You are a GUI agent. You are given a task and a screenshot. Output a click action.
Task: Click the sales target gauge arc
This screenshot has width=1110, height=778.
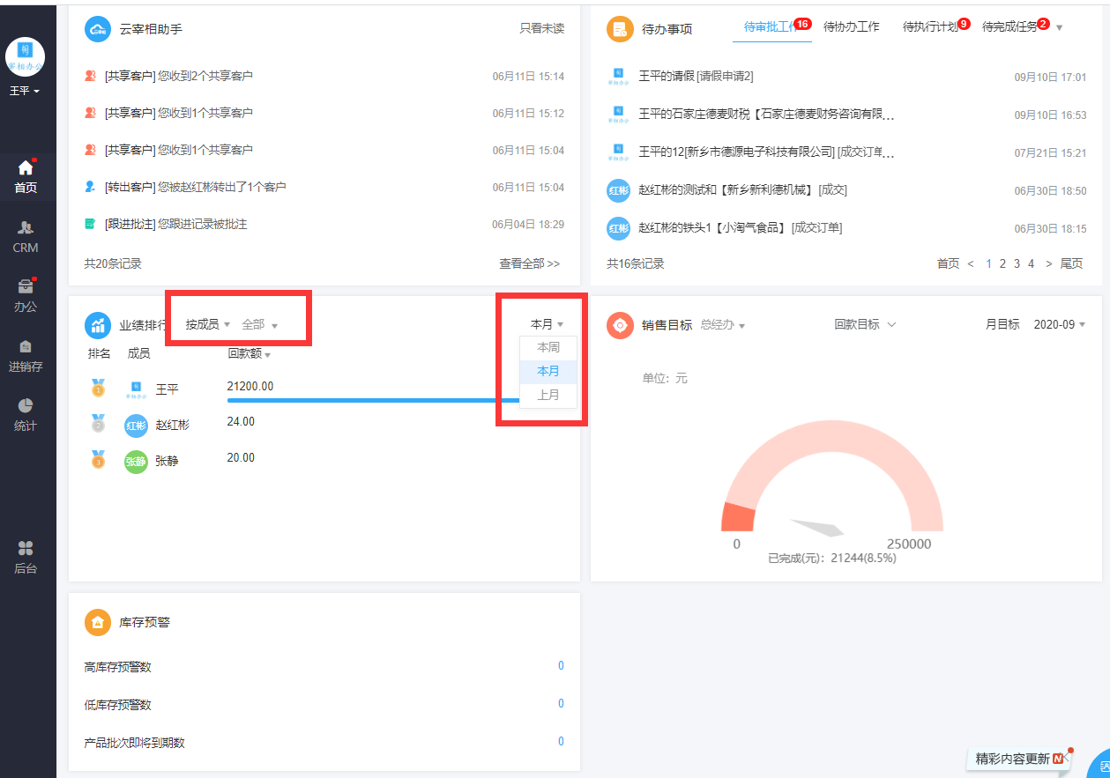click(x=832, y=476)
